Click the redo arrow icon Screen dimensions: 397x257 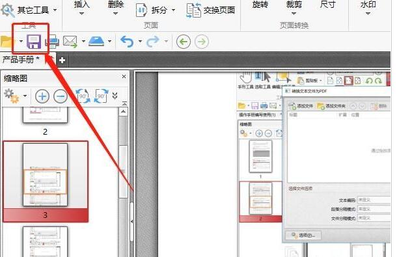point(153,42)
